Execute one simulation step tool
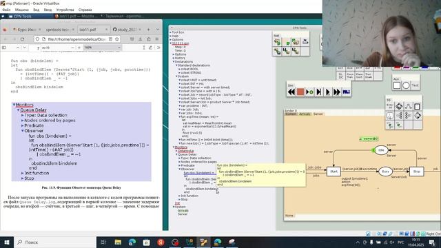Screen dimensions: 441x248 pyautogui.click(x=318, y=92)
